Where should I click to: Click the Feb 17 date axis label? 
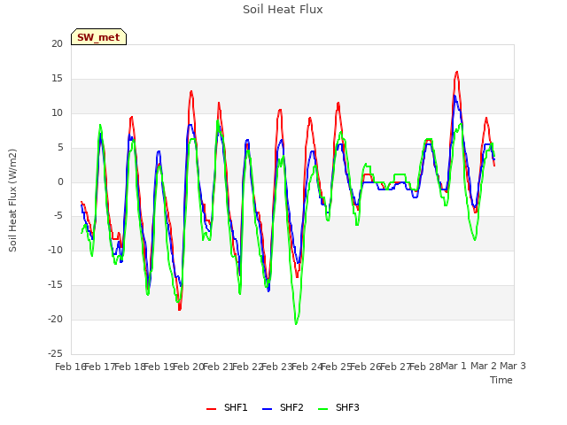[x=100, y=367]
